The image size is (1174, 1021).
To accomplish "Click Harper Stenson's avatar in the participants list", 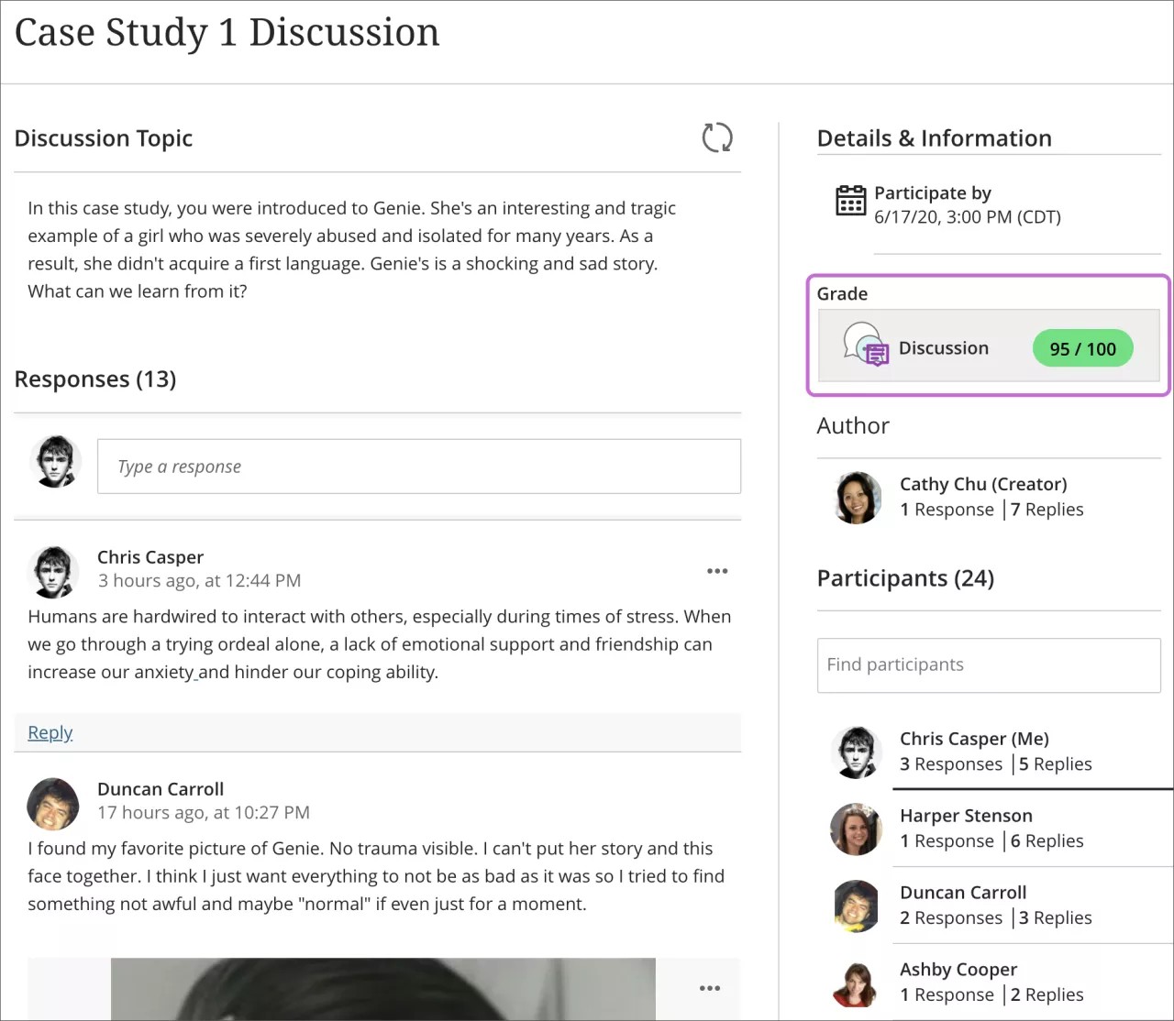I will click(x=856, y=829).
